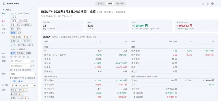Toggle the レンジ tag
The image size is (221, 101).
13,45
